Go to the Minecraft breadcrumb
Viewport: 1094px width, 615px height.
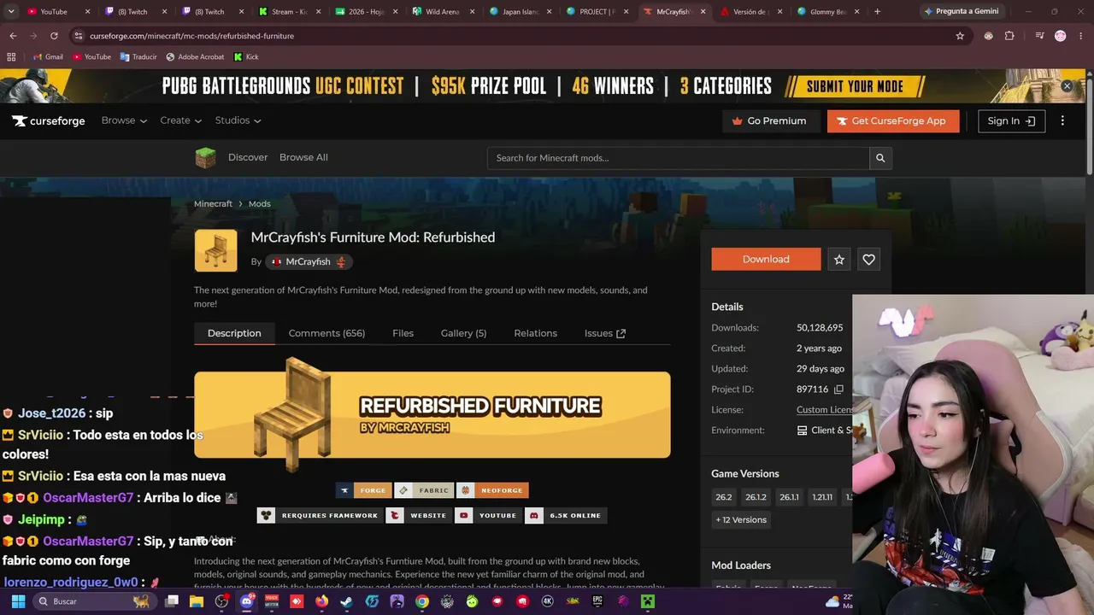[213, 204]
